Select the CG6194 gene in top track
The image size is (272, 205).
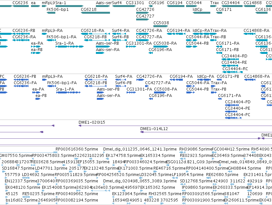[175, 6]
